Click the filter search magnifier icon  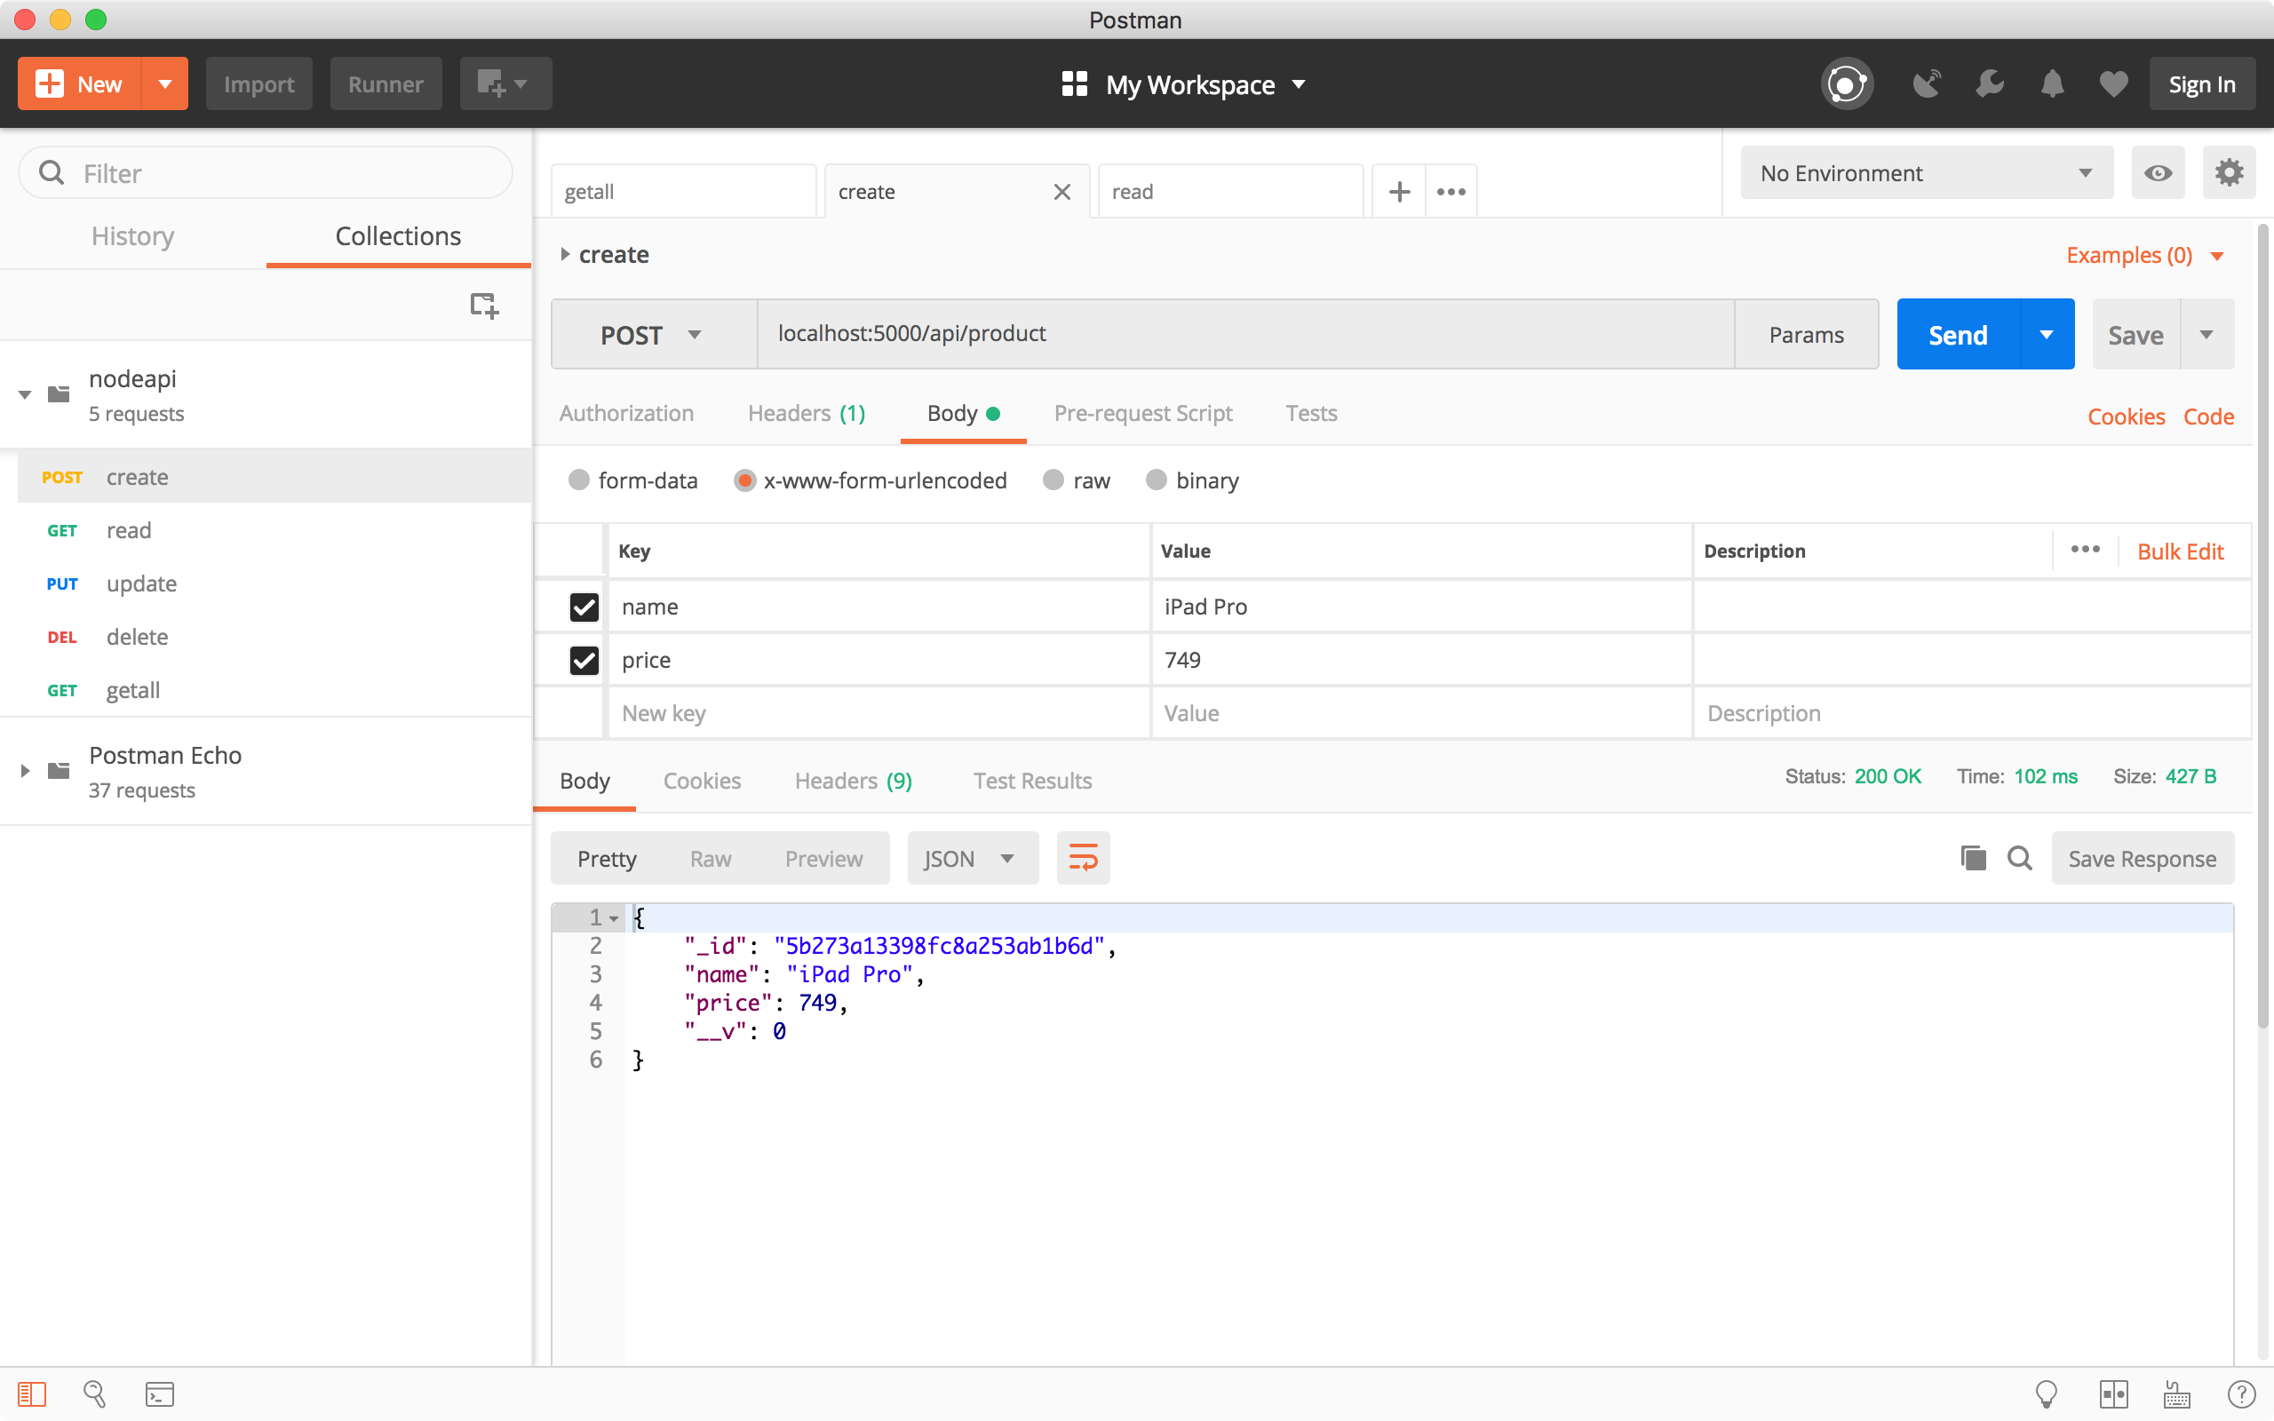(x=52, y=173)
